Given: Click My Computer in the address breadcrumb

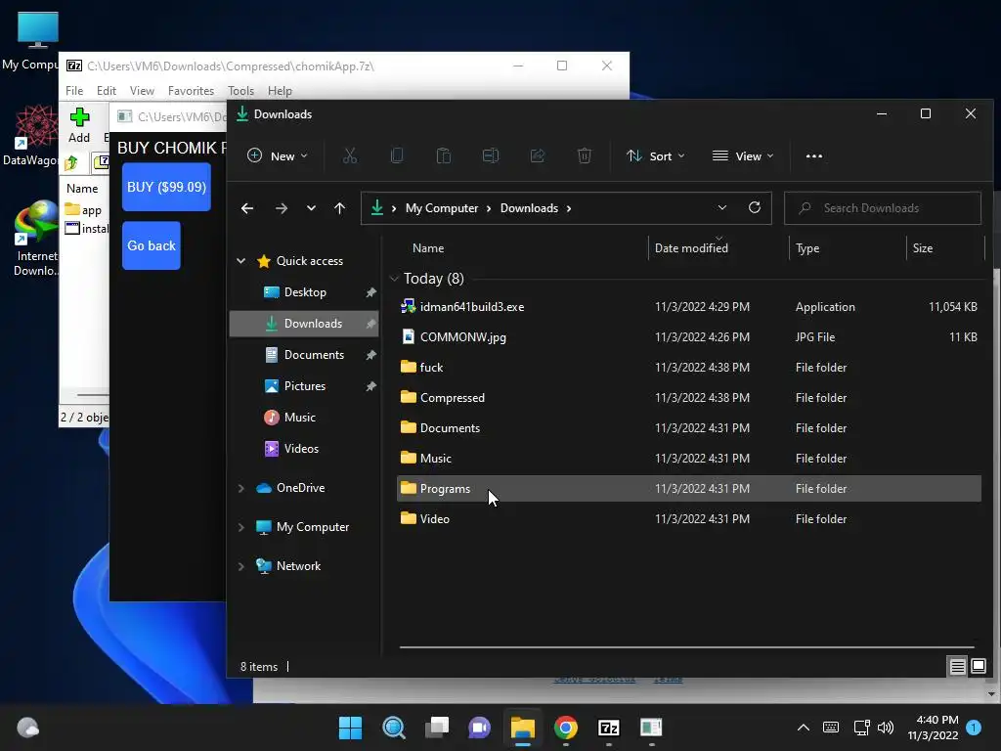Looking at the screenshot, I should [x=442, y=208].
